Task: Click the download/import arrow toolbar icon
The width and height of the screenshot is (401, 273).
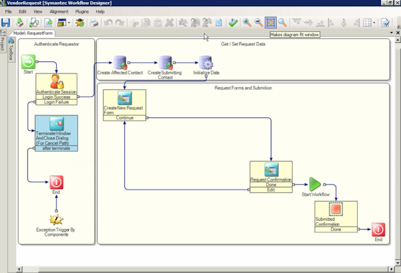Action: pyautogui.click(x=19, y=23)
